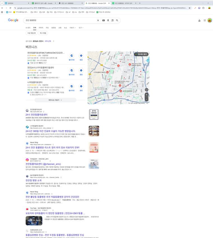Get directions to 천안24시스카이동물메디컬센터

pos(81,72)
